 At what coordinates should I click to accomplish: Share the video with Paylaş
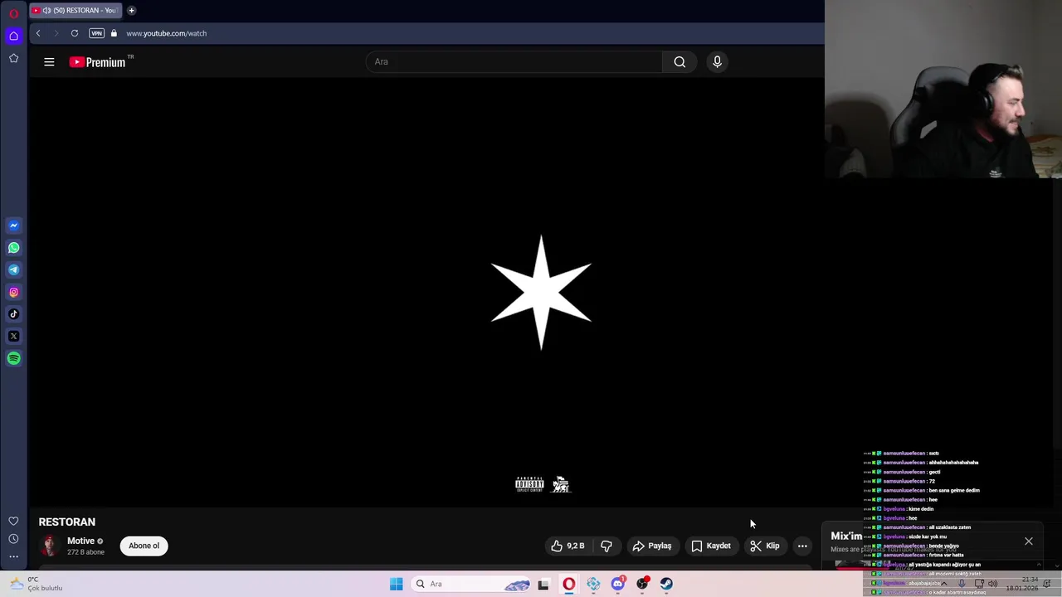[652, 546]
